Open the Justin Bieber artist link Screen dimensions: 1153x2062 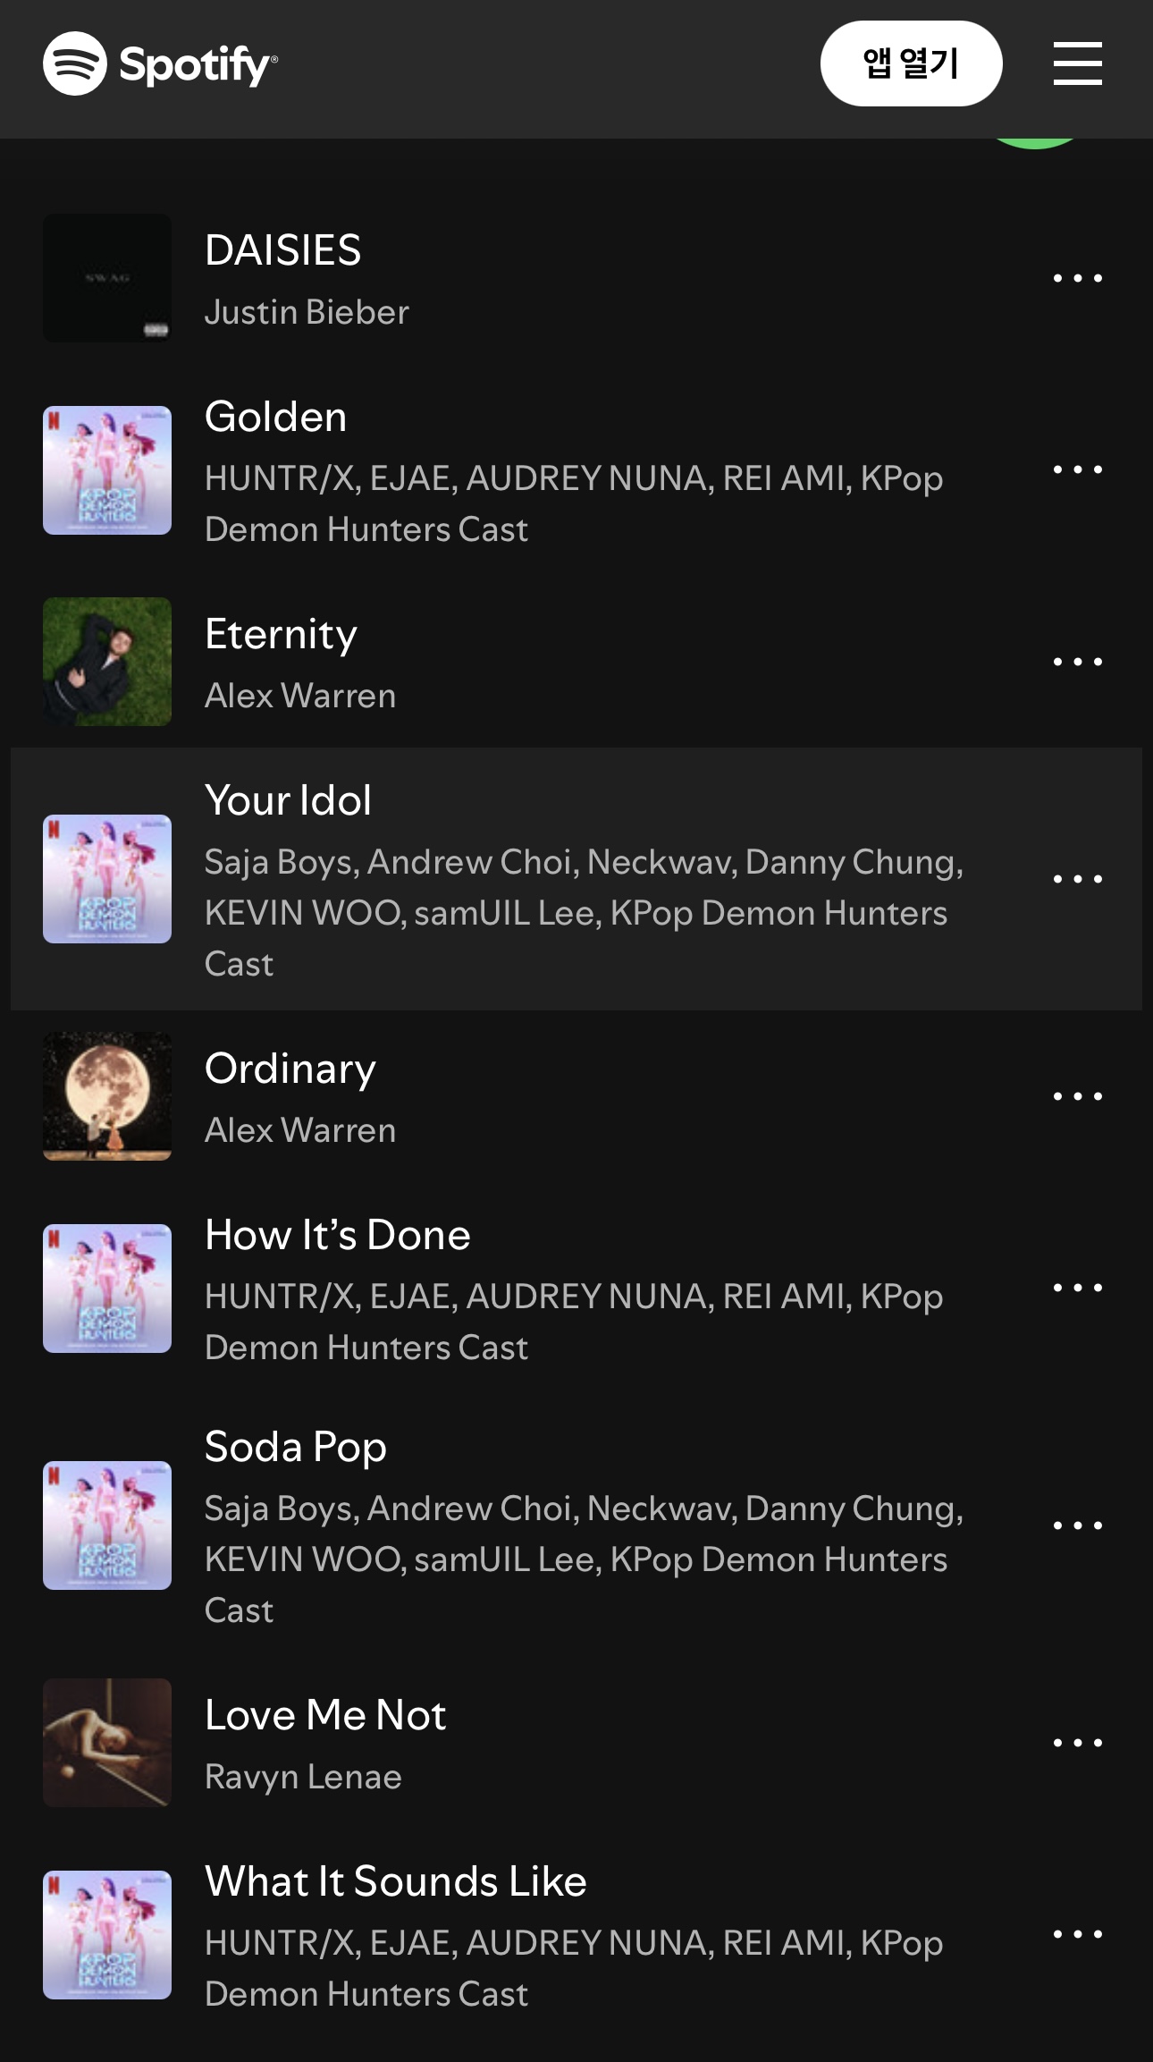(307, 312)
